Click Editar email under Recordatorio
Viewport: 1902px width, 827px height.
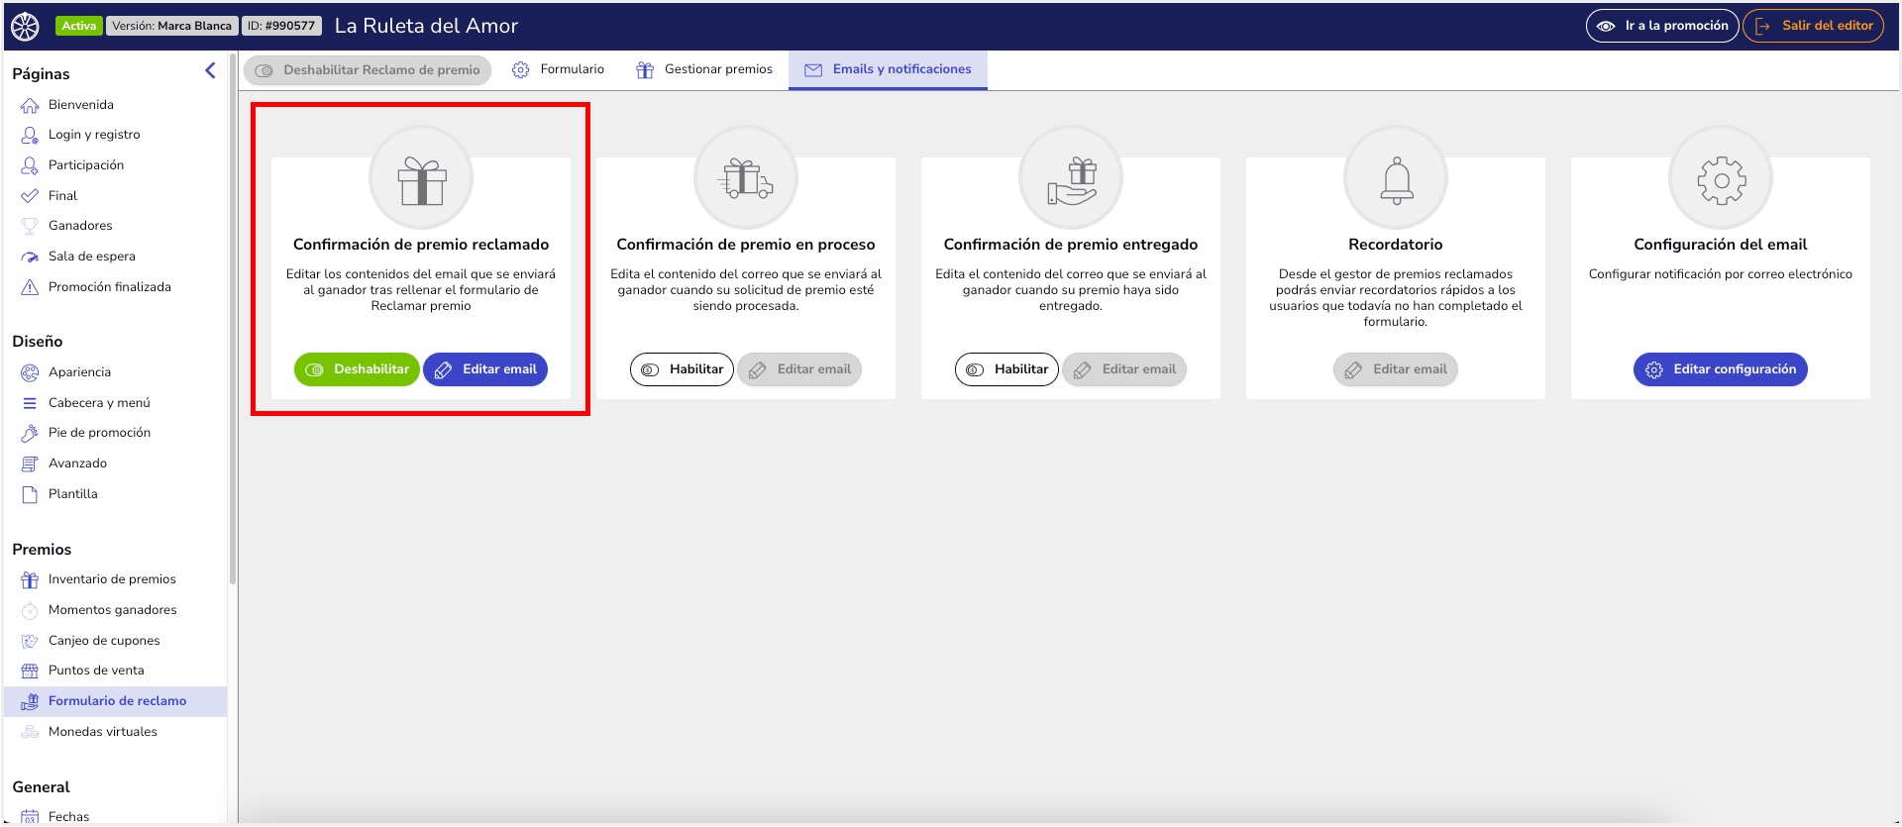point(1395,369)
